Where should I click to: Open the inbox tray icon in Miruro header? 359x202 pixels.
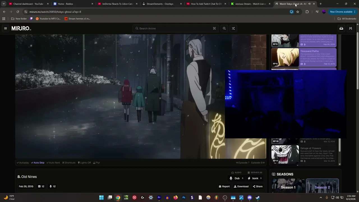pyautogui.click(x=341, y=28)
